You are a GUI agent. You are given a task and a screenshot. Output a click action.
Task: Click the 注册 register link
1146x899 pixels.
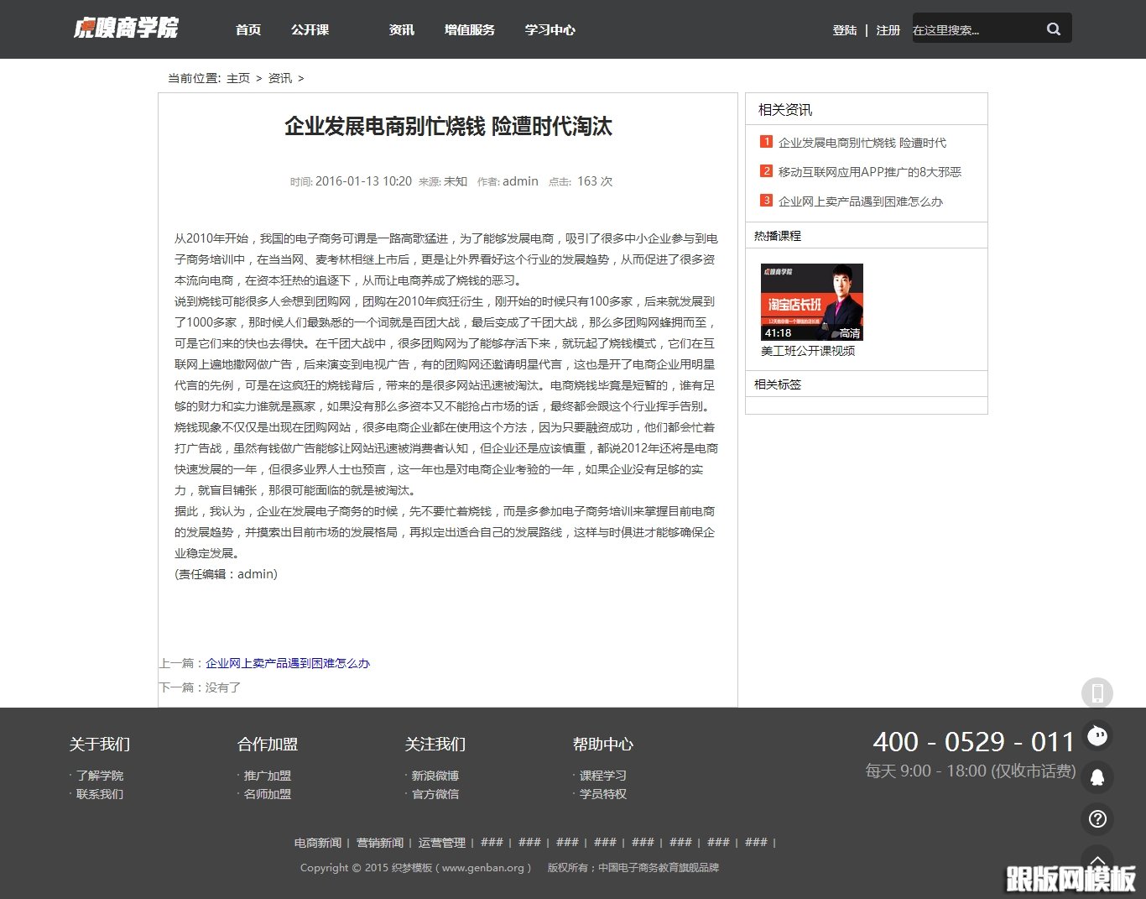[888, 29]
